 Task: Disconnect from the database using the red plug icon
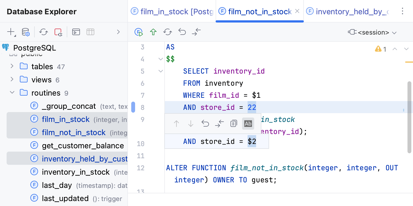[58, 32]
